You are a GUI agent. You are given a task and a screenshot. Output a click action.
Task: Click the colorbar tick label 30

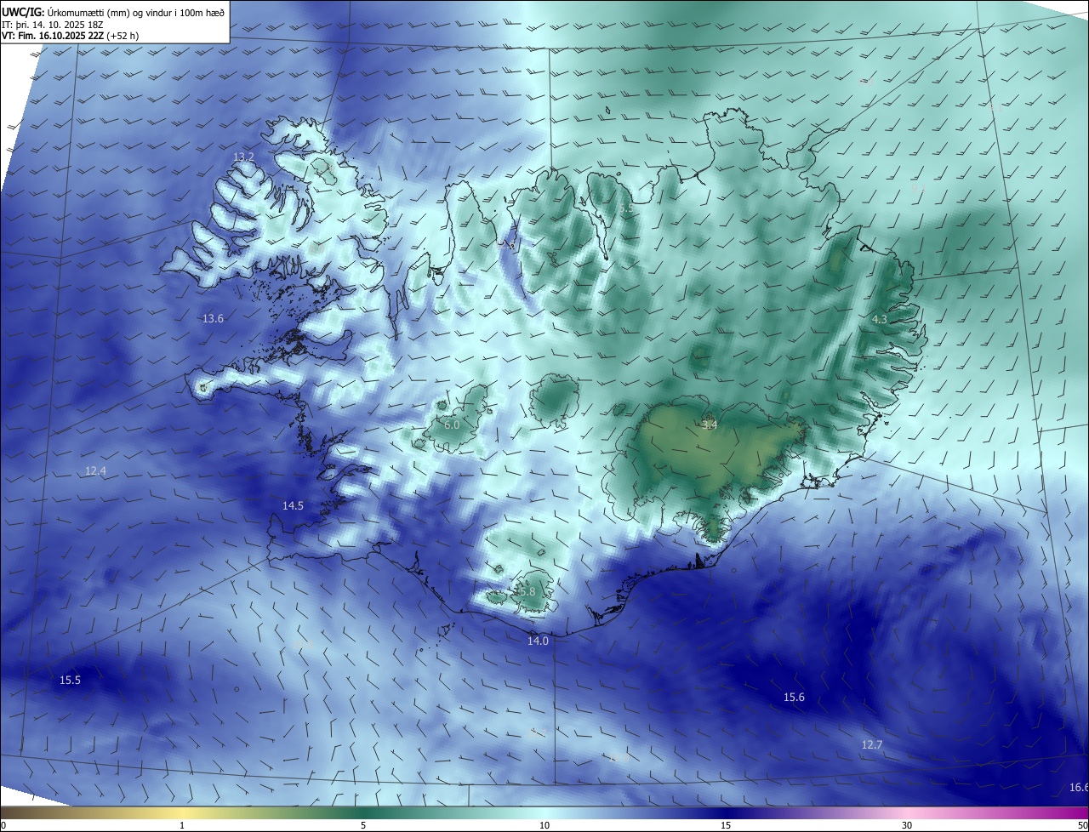[907, 825]
